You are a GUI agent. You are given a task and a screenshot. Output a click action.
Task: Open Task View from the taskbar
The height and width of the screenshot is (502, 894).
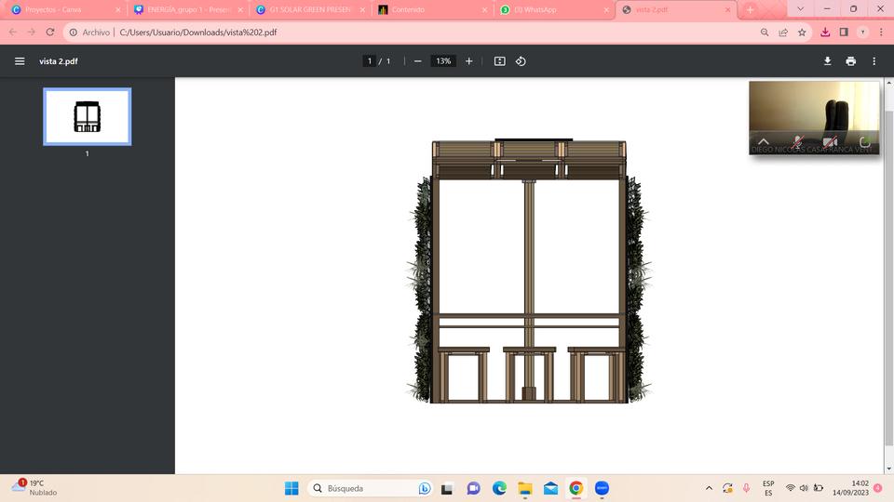tap(447, 488)
